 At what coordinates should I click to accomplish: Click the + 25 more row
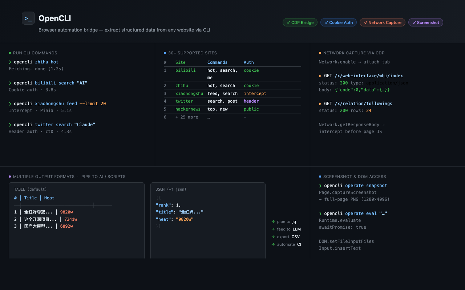232,117
